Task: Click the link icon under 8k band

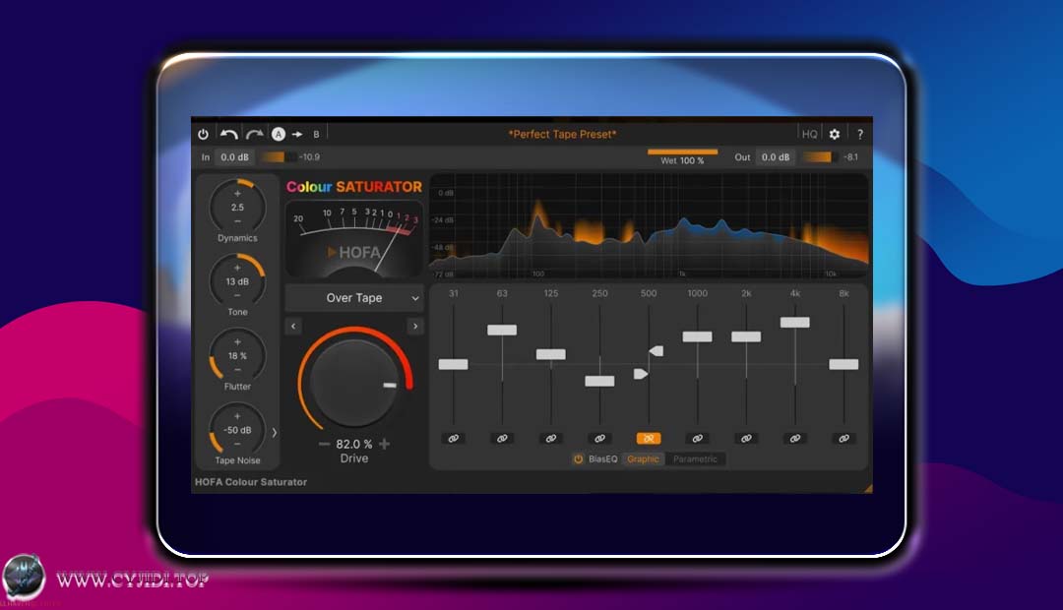Action: 844,438
